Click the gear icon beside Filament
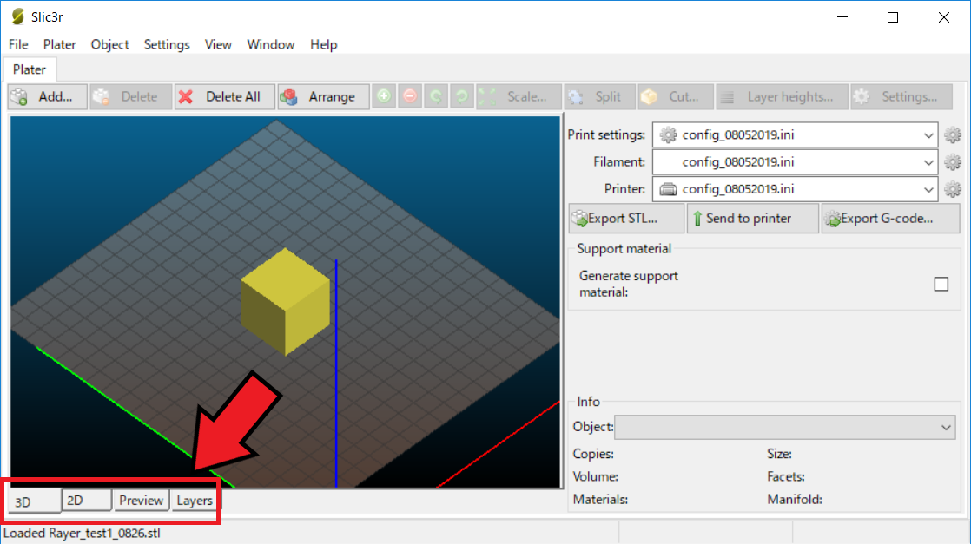 [x=953, y=162]
